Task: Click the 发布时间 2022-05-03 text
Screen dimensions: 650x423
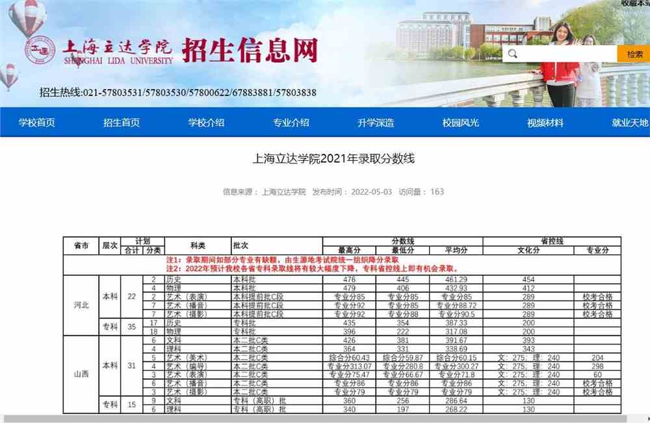Action: pos(352,192)
